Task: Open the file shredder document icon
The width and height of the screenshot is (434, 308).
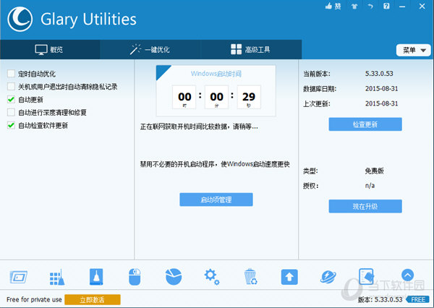Action: tap(366, 276)
